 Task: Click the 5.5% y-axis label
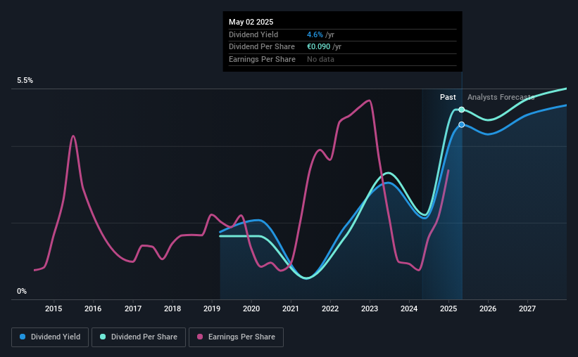pos(25,81)
